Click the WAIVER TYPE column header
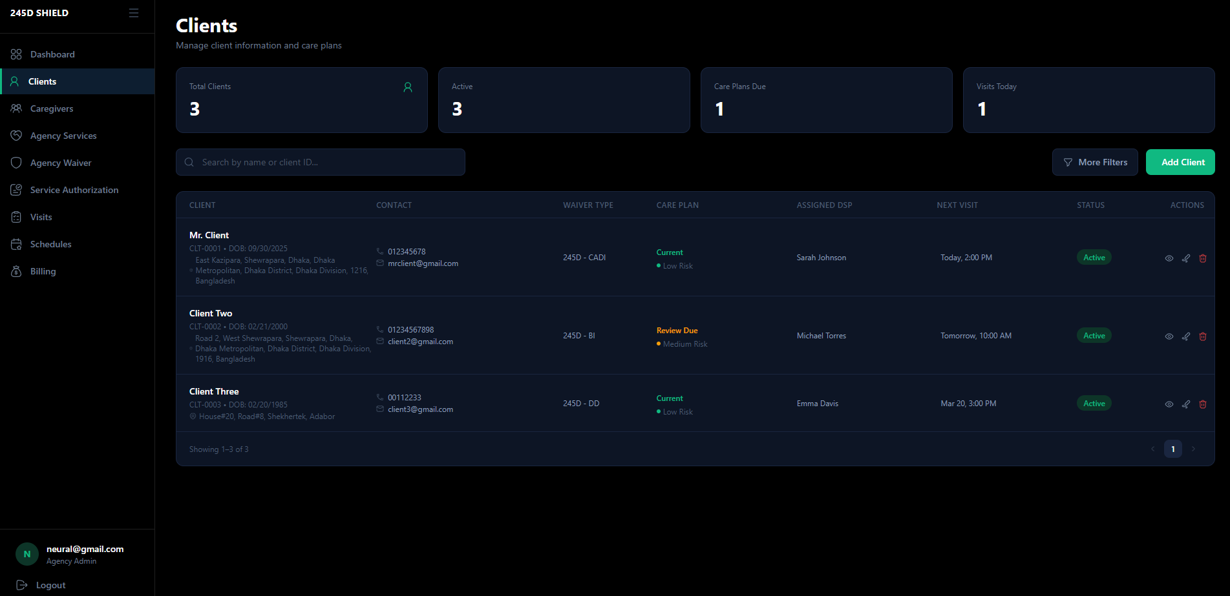The height and width of the screenshot is (596, 1230). (588, 205)
